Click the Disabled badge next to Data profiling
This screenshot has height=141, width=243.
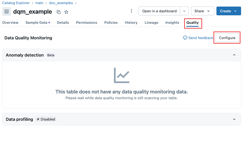(46, 119)
